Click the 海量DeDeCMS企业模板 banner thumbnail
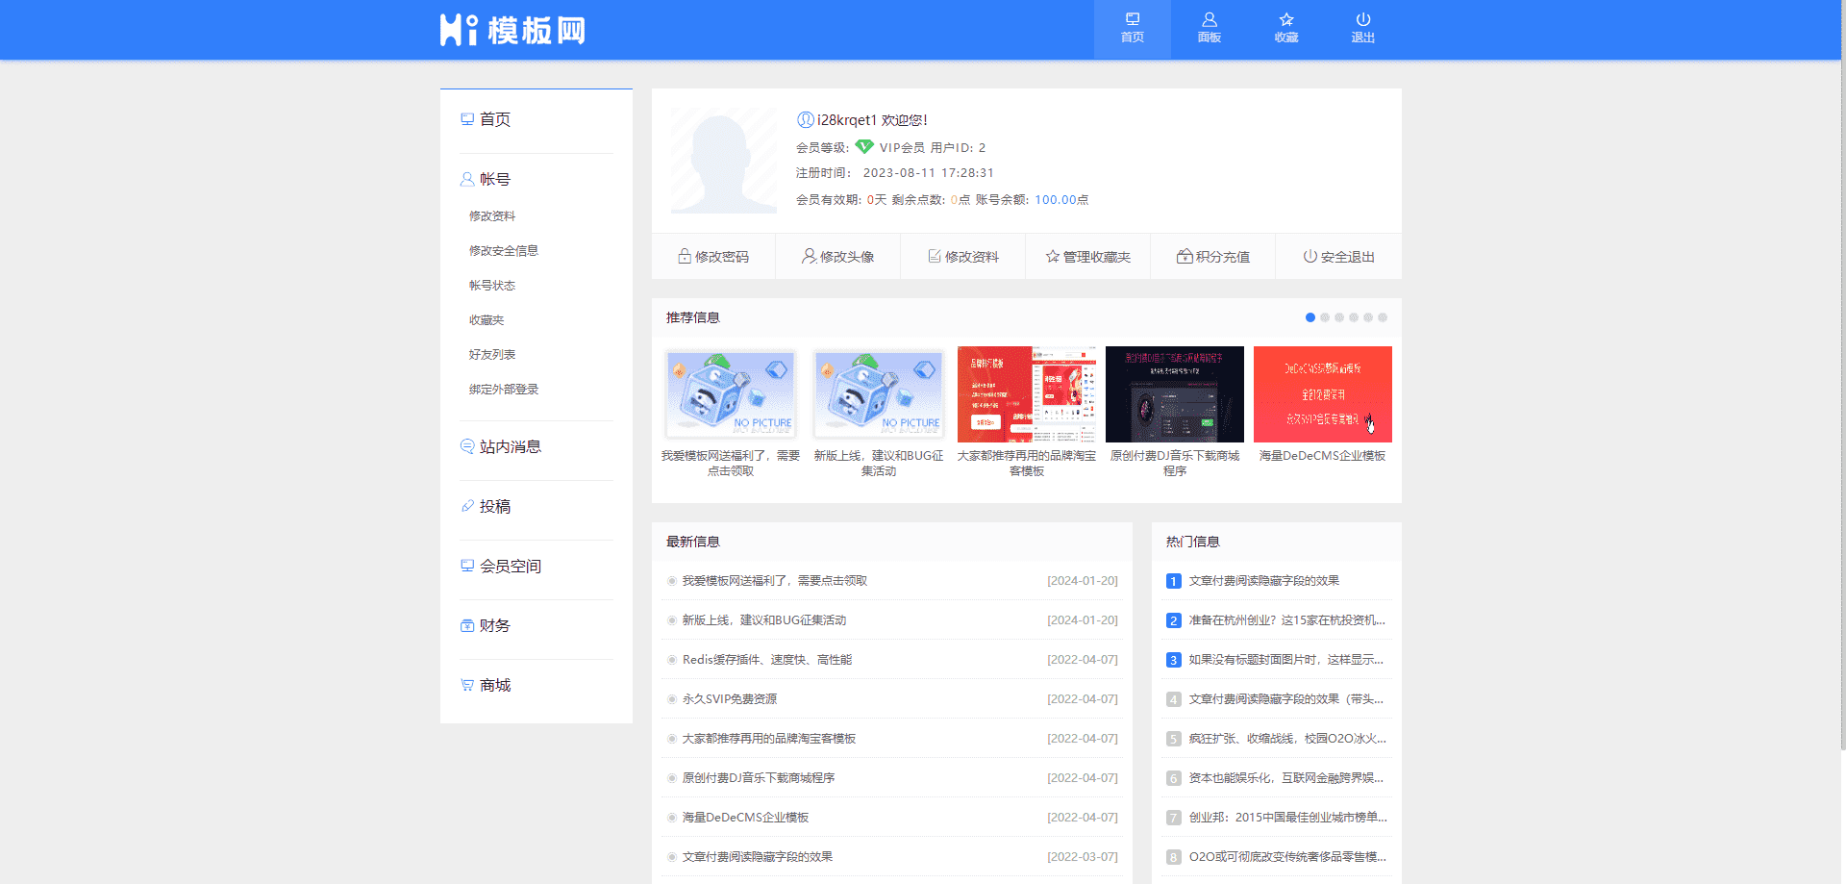 [x=1322, y=393]
